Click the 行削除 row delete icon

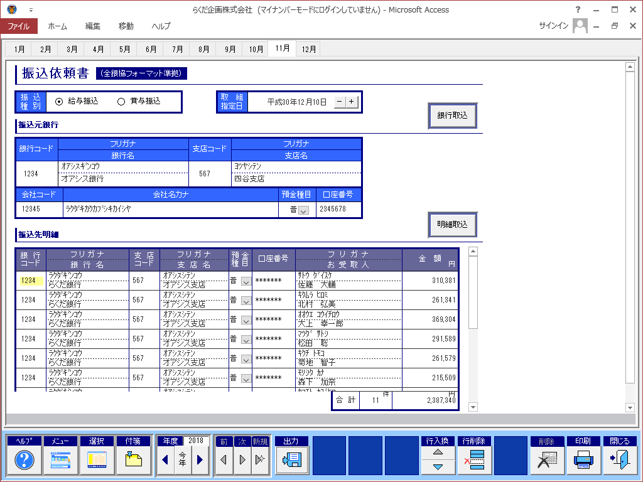[475, 460]
